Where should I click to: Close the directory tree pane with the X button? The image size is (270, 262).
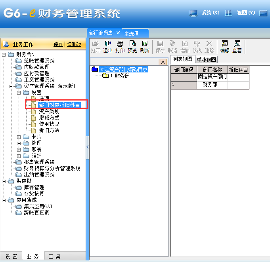(x=163, y=62)
